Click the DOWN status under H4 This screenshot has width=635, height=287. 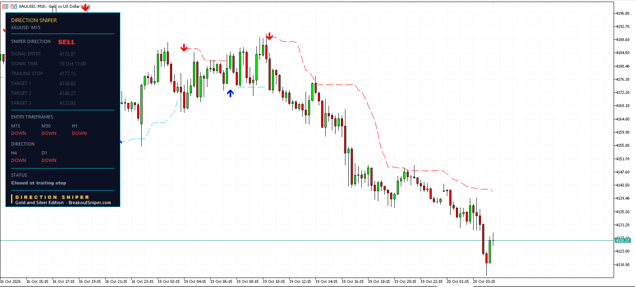pos(18,160)
